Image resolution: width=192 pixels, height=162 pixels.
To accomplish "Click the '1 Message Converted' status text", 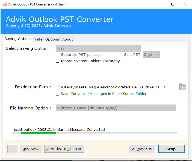I will [86, 129].
